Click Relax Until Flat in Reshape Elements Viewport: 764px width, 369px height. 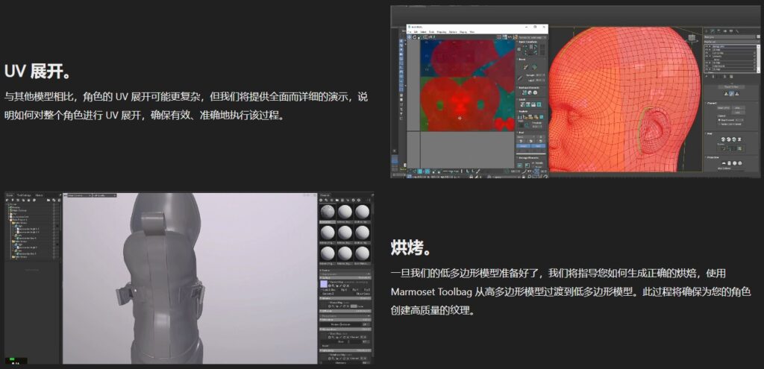click(530, 92)
